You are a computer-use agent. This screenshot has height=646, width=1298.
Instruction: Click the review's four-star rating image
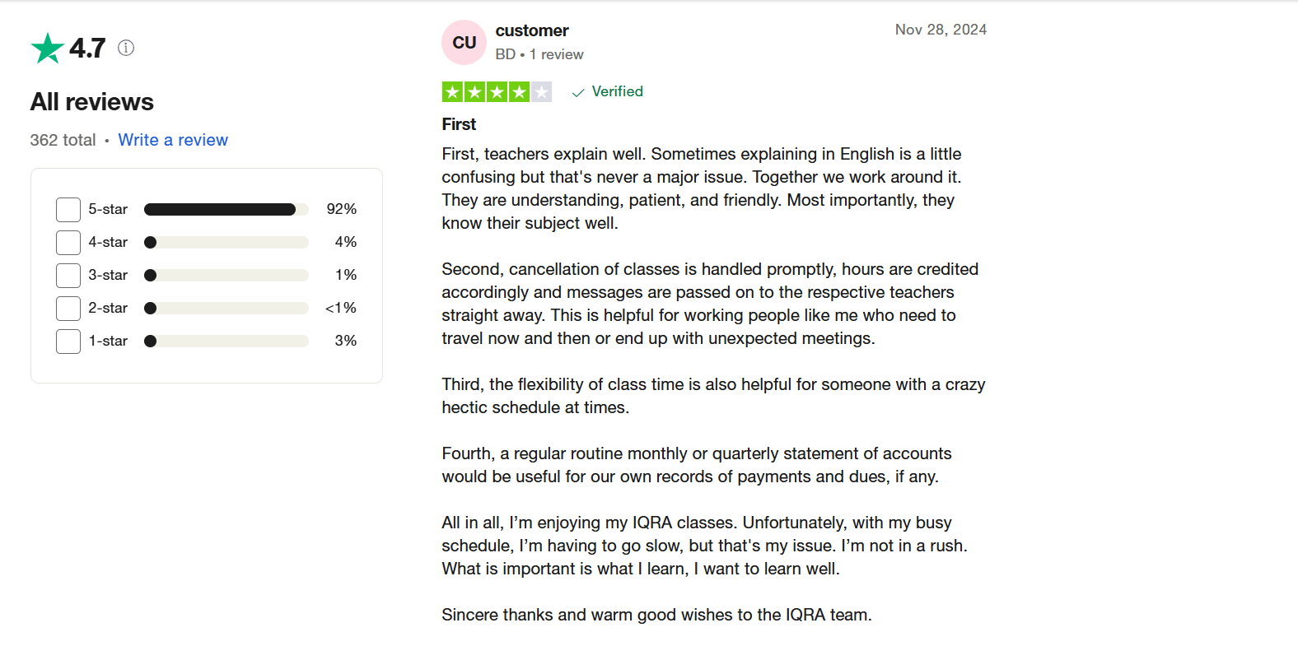click(x=497, y=92)
